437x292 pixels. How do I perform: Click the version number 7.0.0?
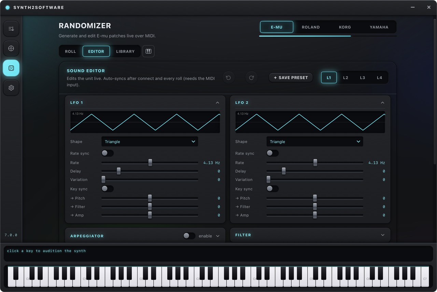(11, 235)
